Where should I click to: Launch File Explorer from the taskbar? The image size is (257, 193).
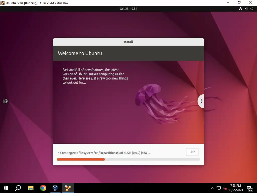click(31, 188)
